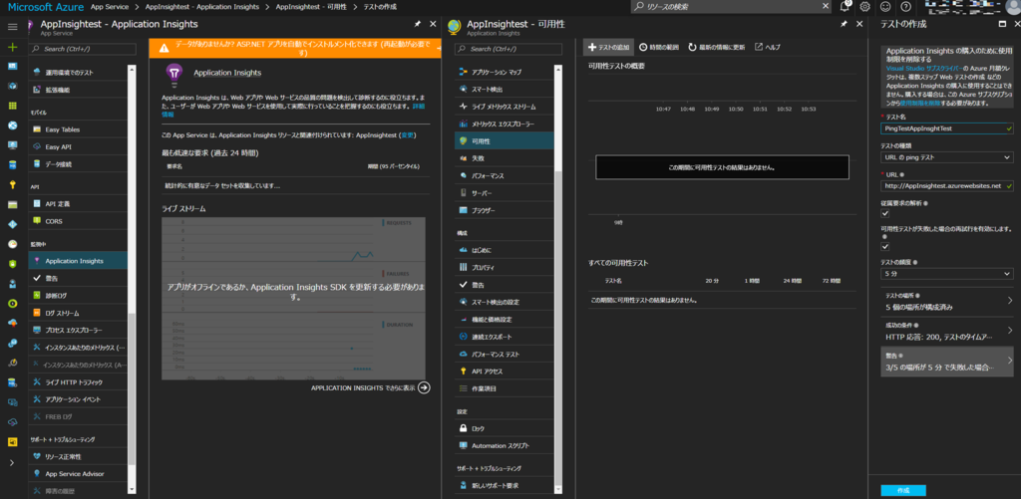Open the help question mark icon
1021x499 pixels.
pyautogui.click(x=905, y=7)
